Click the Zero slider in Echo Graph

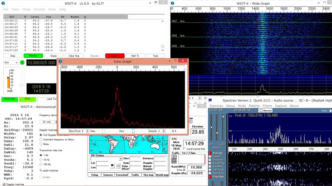click(133, 131)
